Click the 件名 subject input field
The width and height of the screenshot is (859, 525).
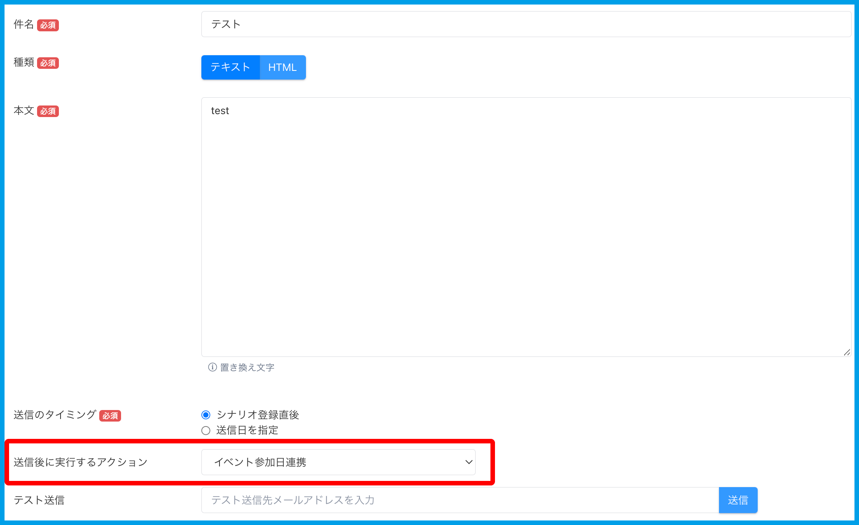[x=526, y=24]
